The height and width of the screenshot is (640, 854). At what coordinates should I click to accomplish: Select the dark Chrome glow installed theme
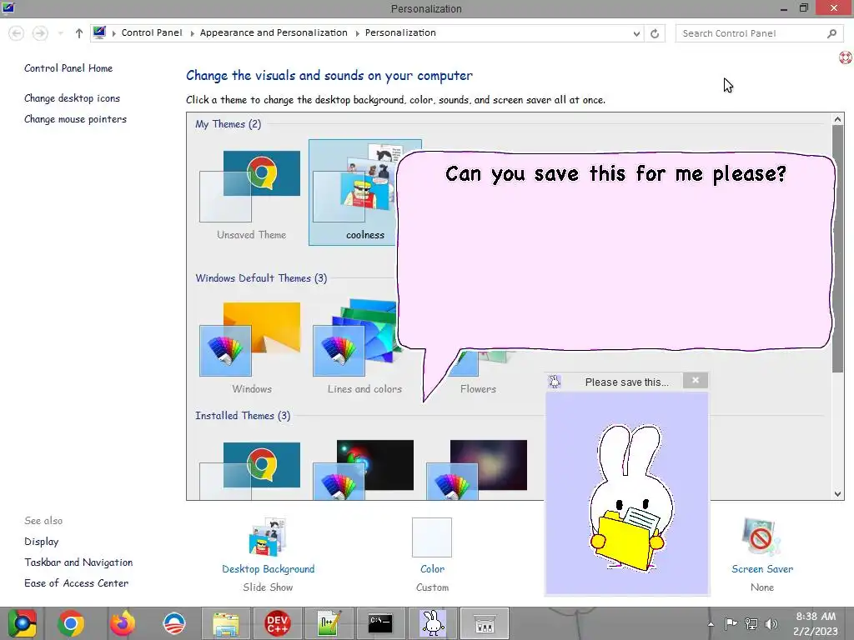[x=364, y=470]
